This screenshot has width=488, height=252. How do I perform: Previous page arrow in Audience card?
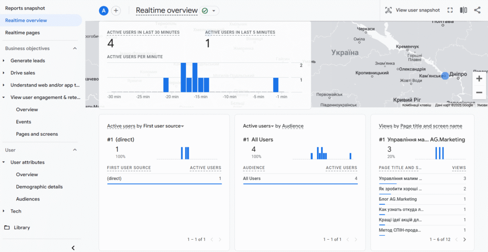point(347,240)
